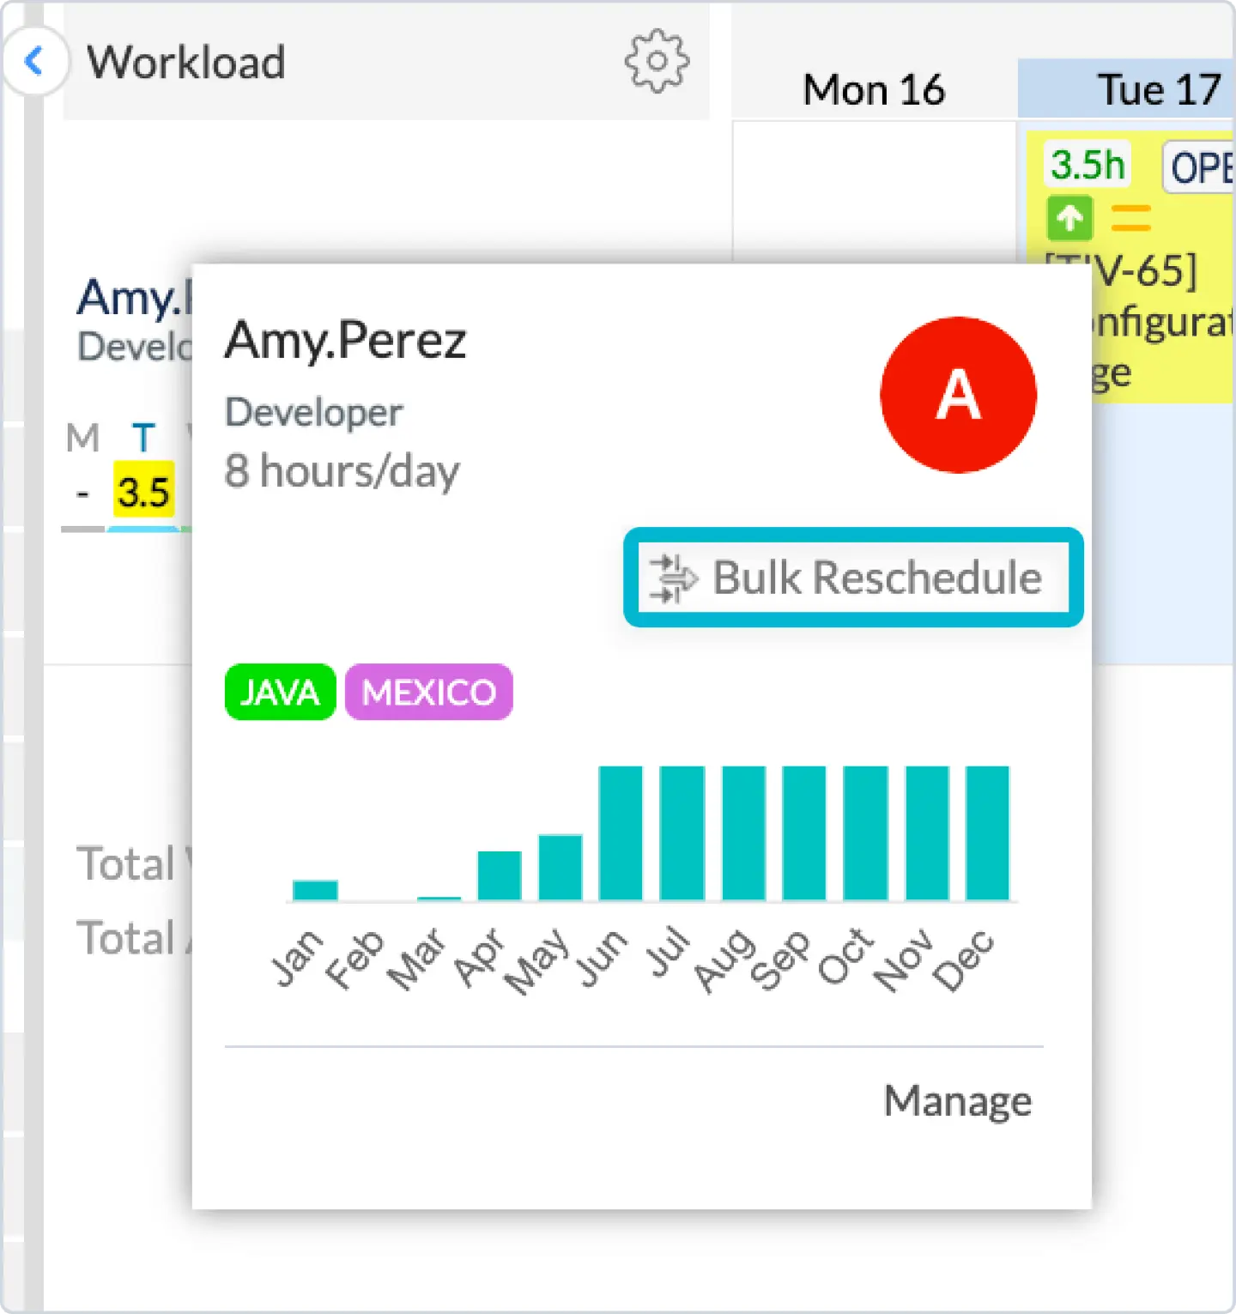This screenshot has width=1236, height=1314.
Task: Collapse the Workload panel with back chevron
Action: click(x=34, y=61)
